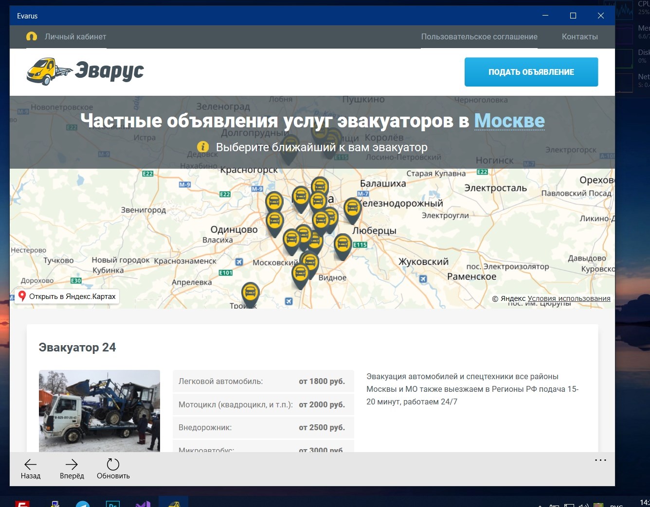Click the Внедорожник row label
650x507 pixels.
205,428
